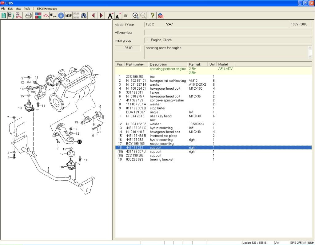Open the ETOS Homepage menu item
The image size is (315, 245).
(x=47, y=9)
